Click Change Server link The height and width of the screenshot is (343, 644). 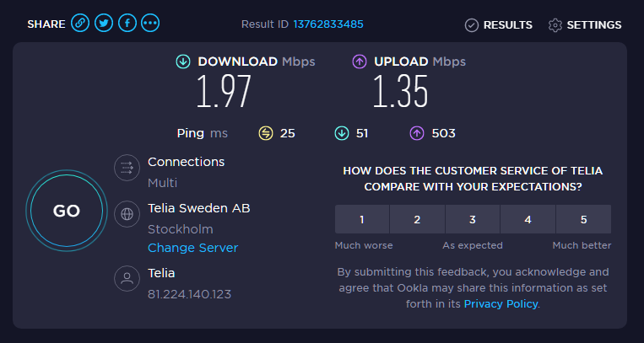point(192,249)
